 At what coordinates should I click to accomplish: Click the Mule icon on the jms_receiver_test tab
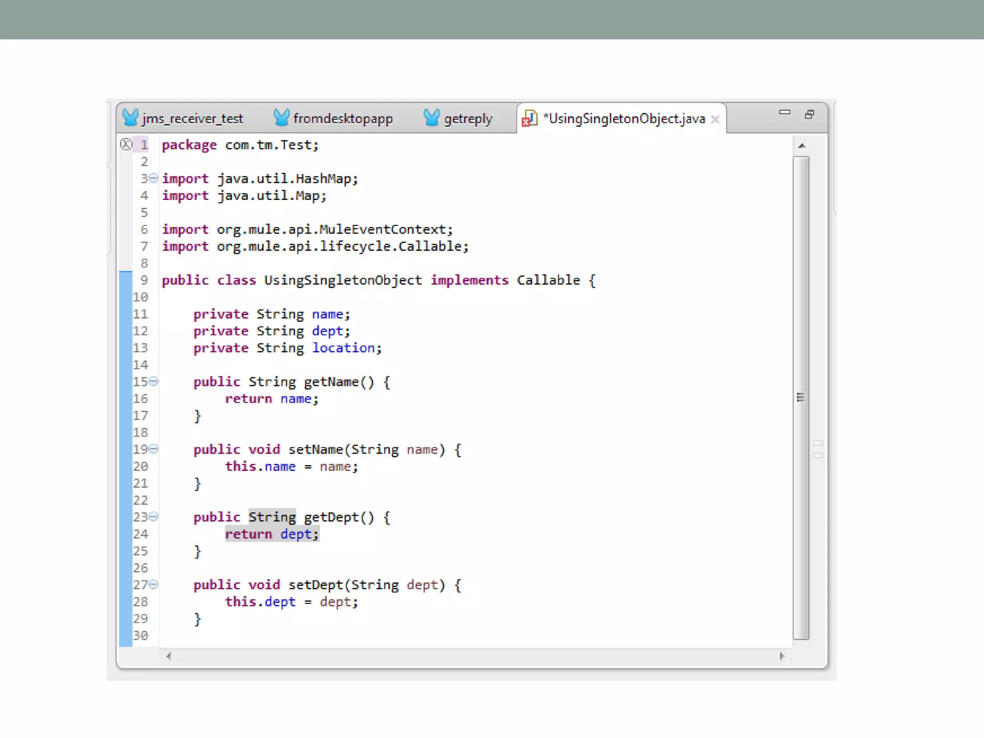pyautogui.click(x=130, y=117)
